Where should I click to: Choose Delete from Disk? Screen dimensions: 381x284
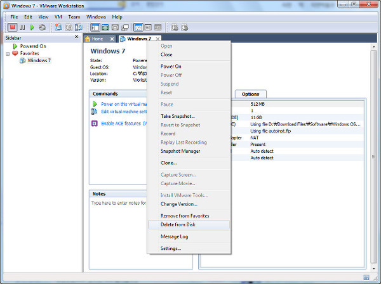[189, 224]
